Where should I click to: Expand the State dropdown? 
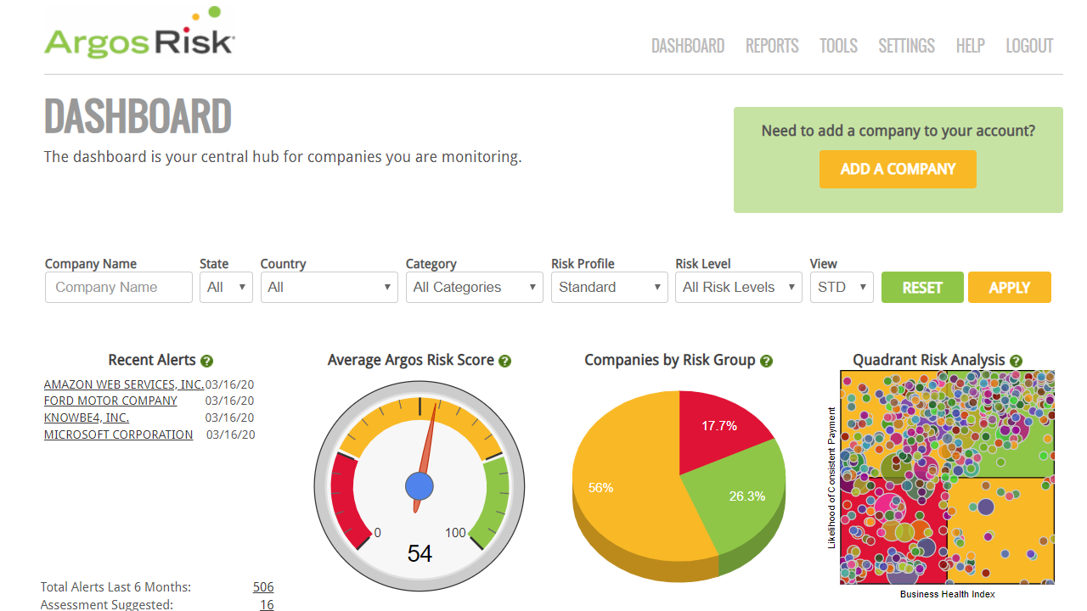tap(226, 287)
